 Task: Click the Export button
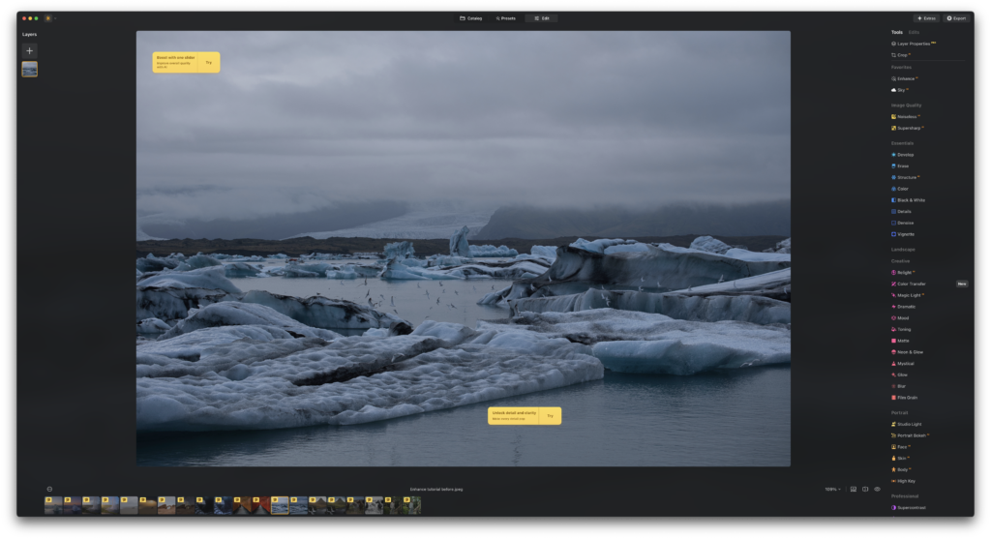click(956, 18)
